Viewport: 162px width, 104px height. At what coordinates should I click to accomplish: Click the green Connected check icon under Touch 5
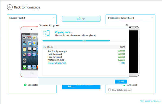click(x=25, y=85)
